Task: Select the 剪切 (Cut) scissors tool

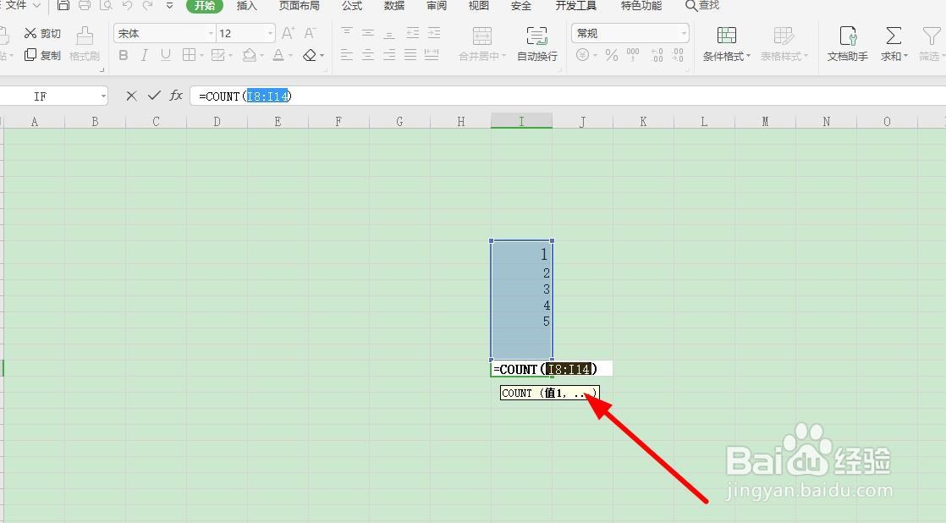Action: pos(42,33)
